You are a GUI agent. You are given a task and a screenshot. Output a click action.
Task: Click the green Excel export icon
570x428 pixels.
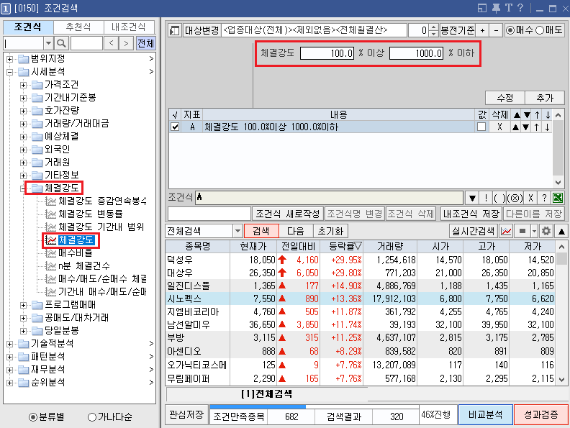point(558,198)
